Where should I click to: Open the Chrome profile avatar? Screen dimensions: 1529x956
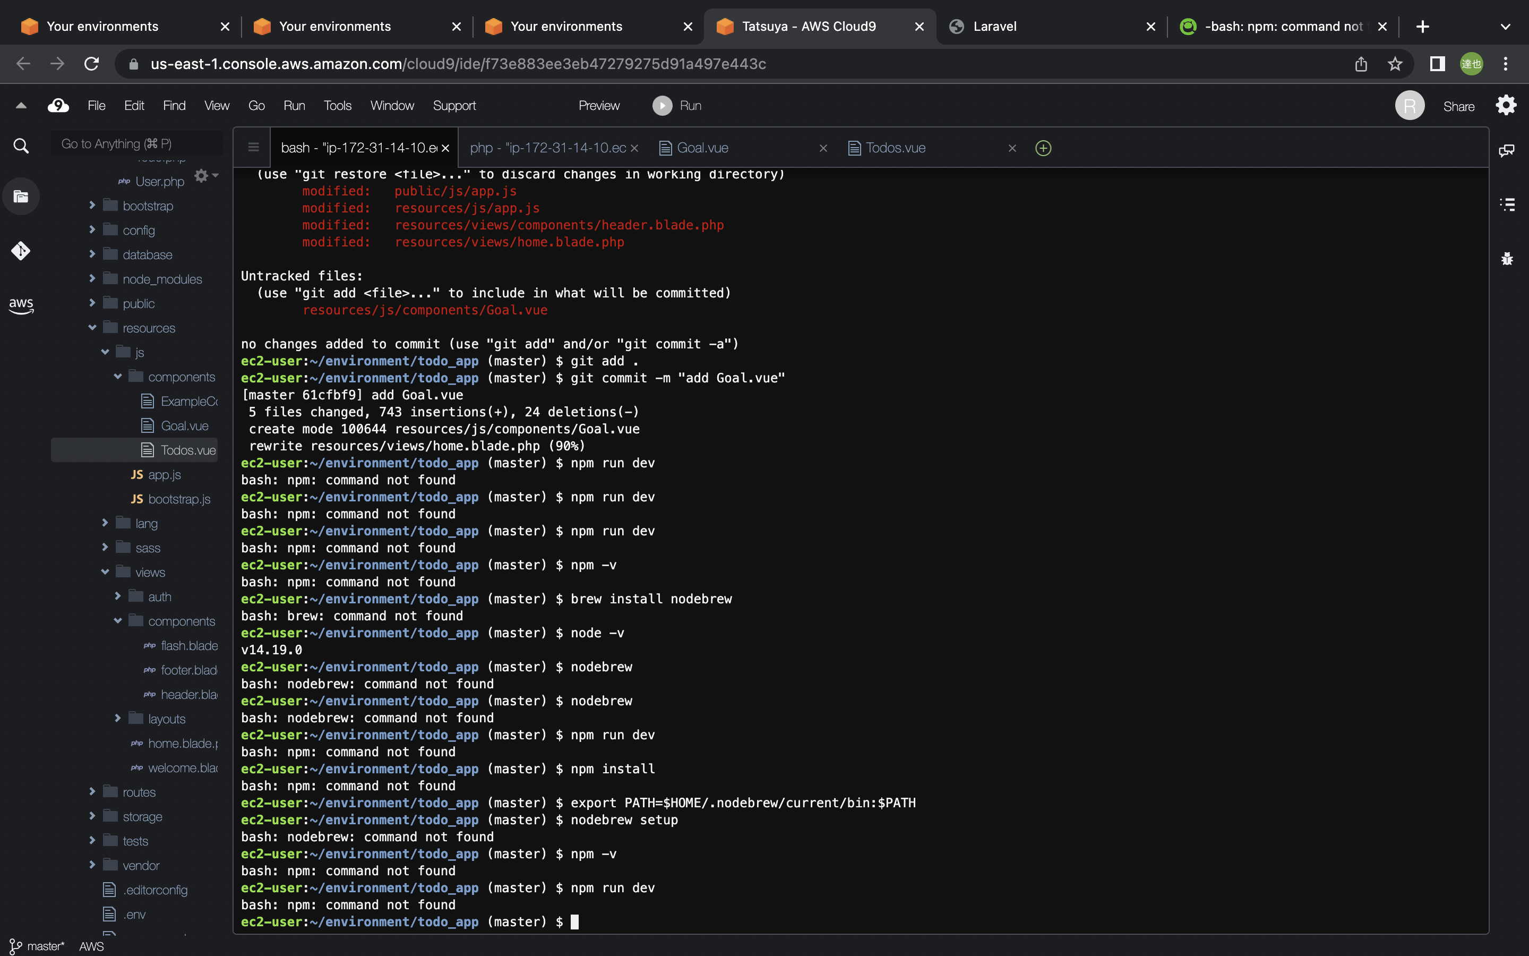pyautogui.click(x=1472, y=64)
